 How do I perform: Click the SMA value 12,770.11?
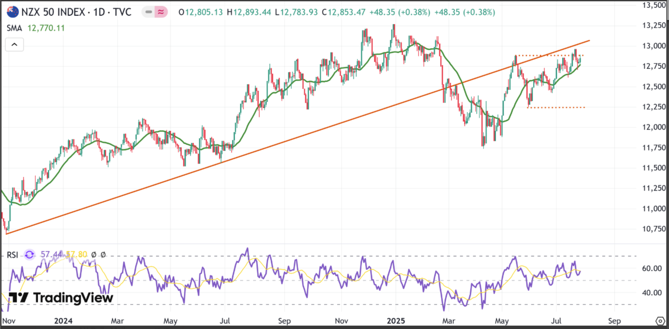tap(46, 28)
